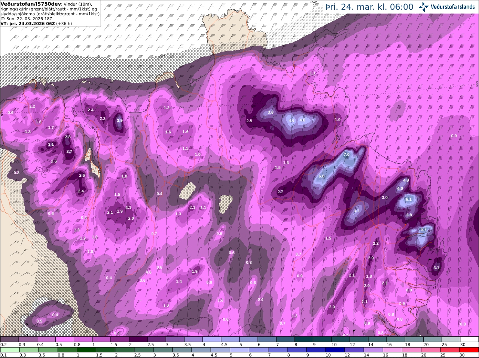Click the 66N latitude marker on right edge
The width and height of the screenshot is (479, 358).
(477, 83)
